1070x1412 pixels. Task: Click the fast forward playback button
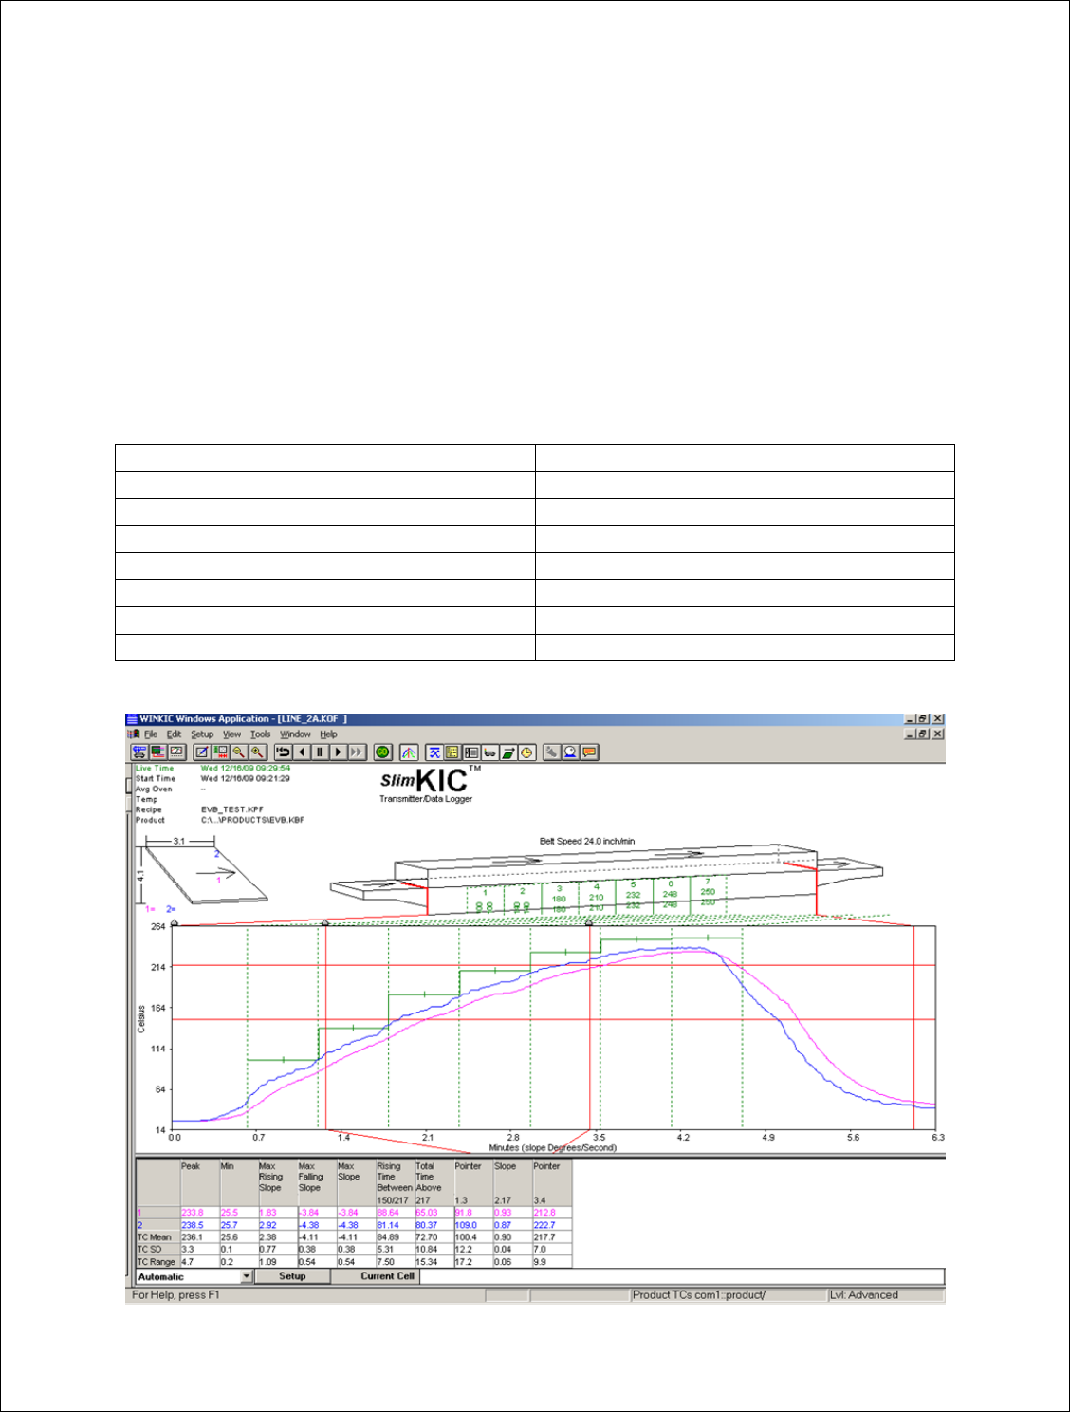357,752
